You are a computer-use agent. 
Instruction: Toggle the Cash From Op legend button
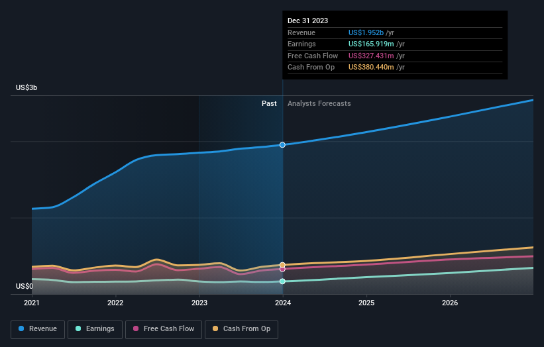coord(241,329)
